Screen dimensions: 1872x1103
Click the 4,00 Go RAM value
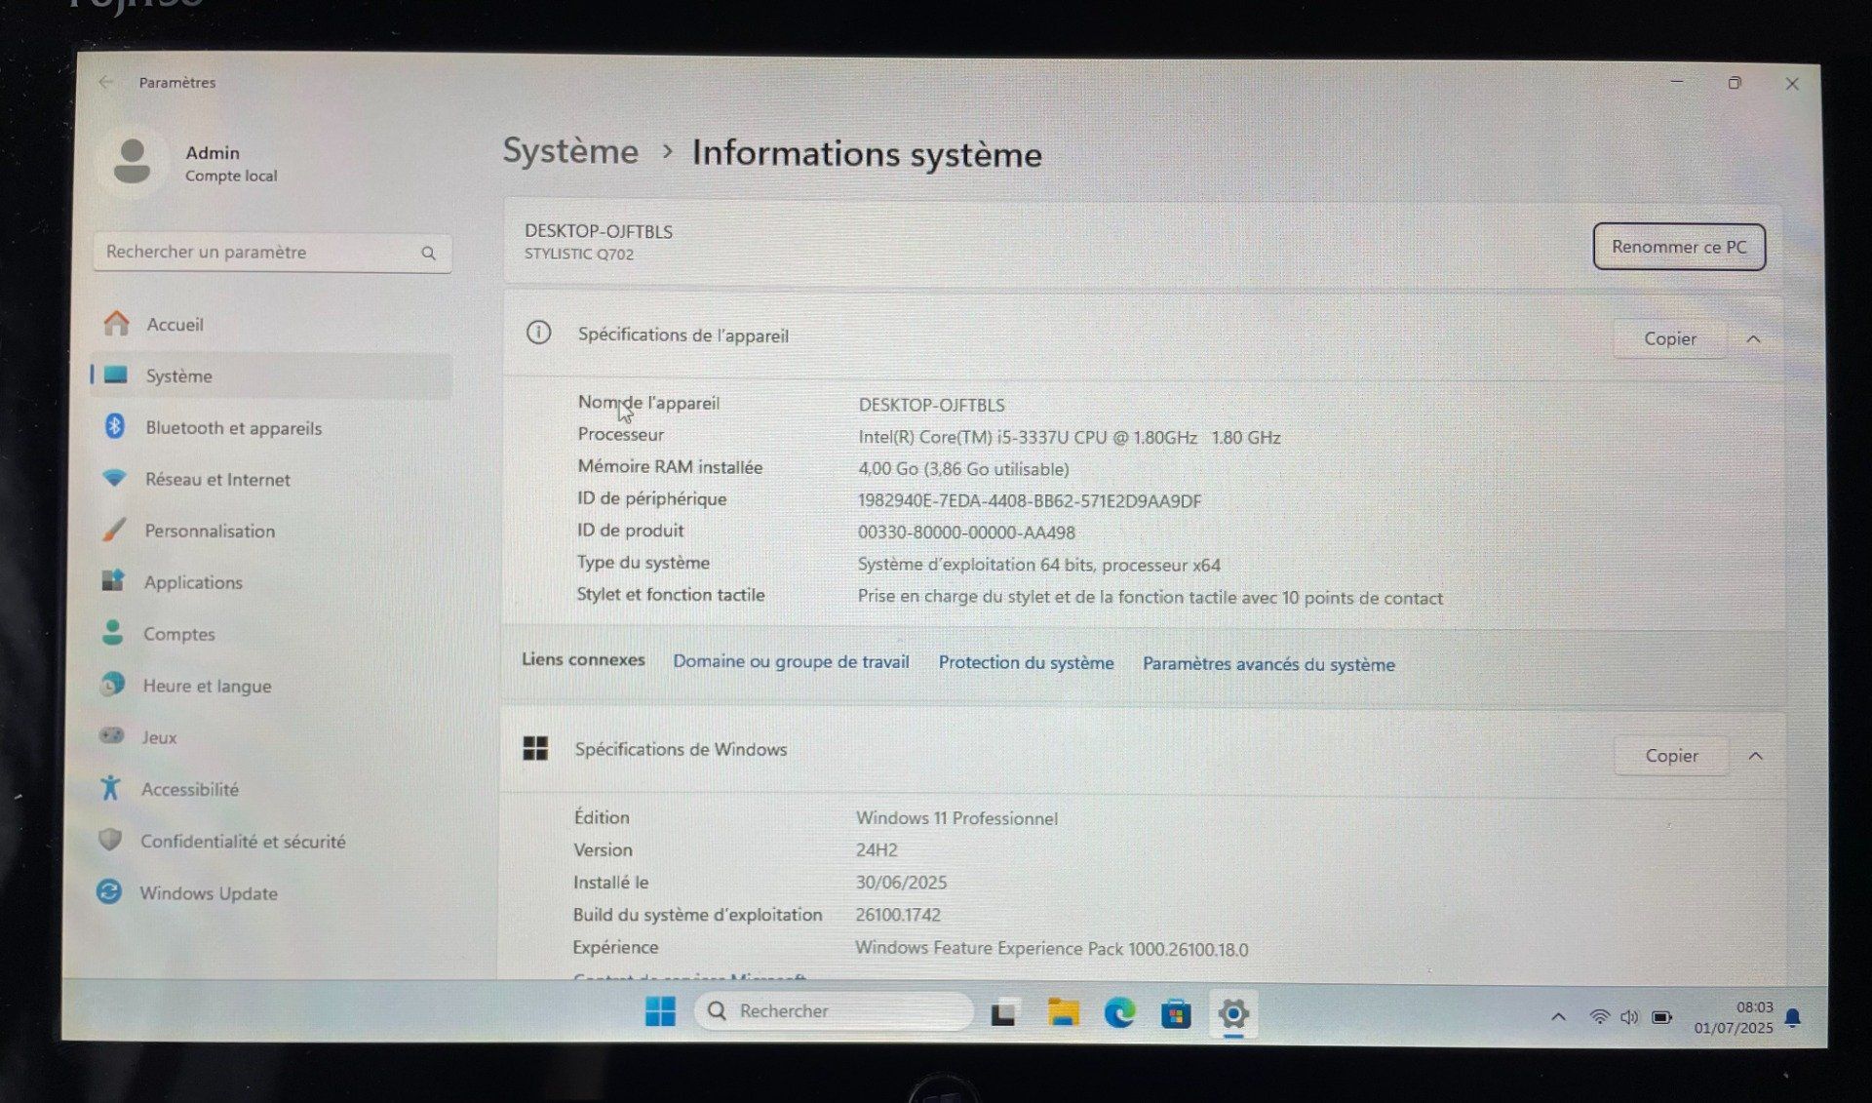[963, 469]
